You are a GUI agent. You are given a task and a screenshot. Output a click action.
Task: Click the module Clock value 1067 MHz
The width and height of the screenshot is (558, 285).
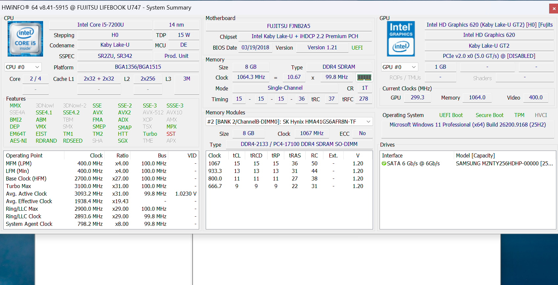point(312,133)
